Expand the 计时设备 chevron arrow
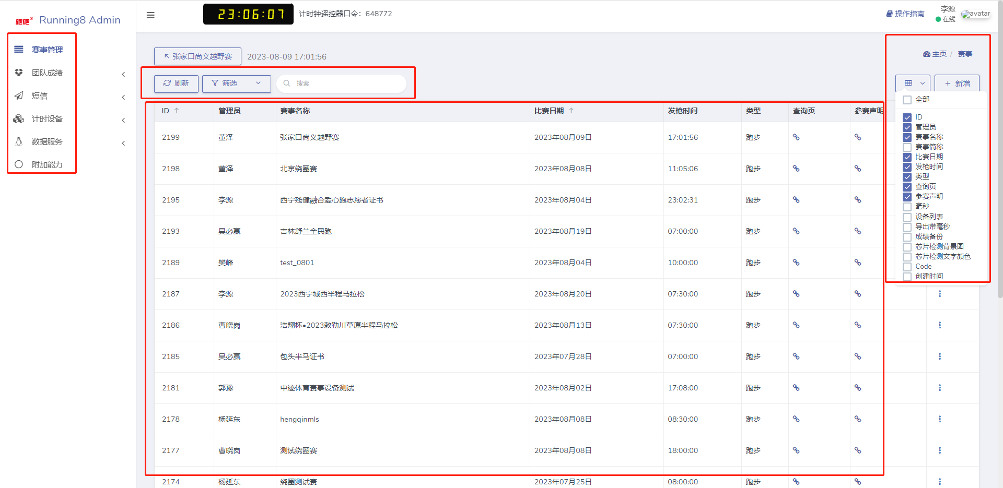 click(123, 120)
